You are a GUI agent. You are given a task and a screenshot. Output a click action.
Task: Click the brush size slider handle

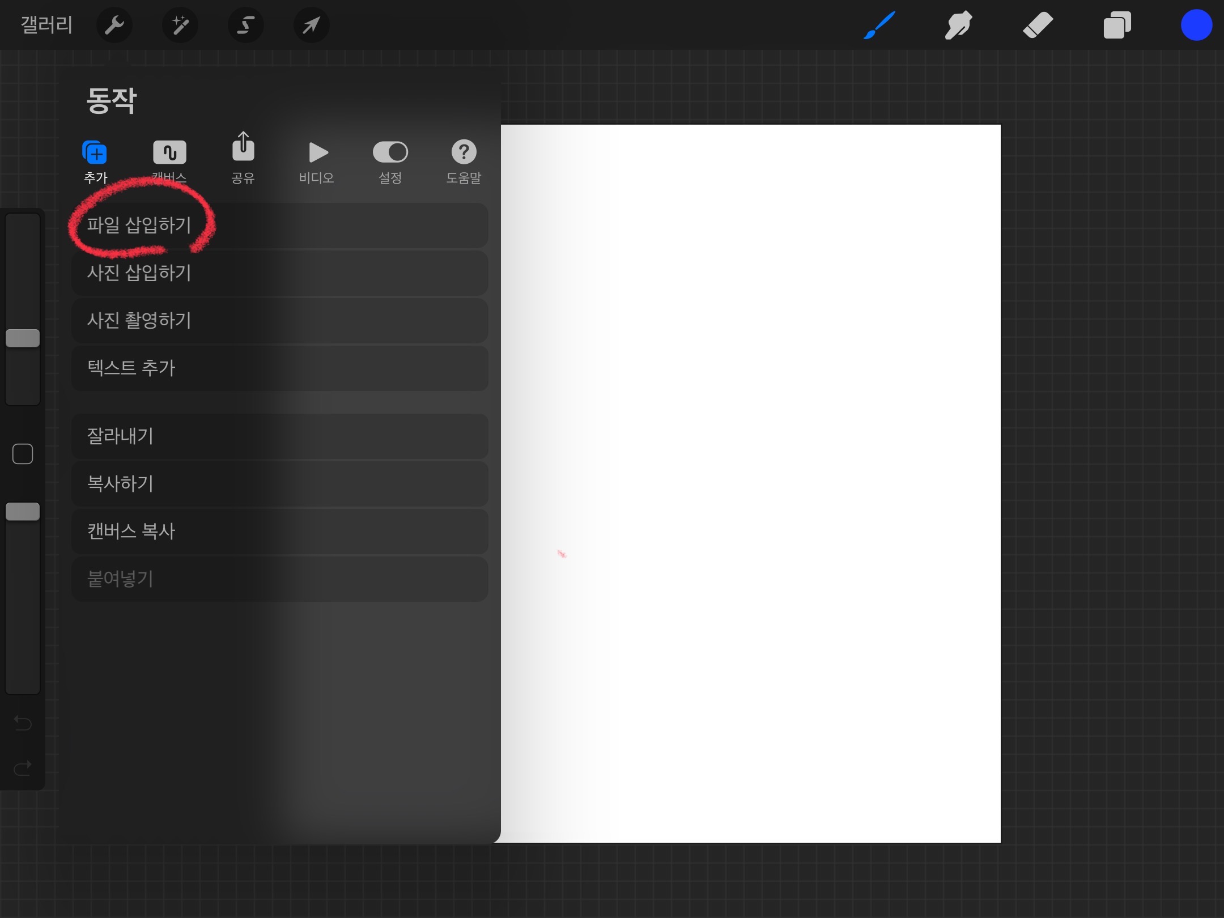[23, 338]
